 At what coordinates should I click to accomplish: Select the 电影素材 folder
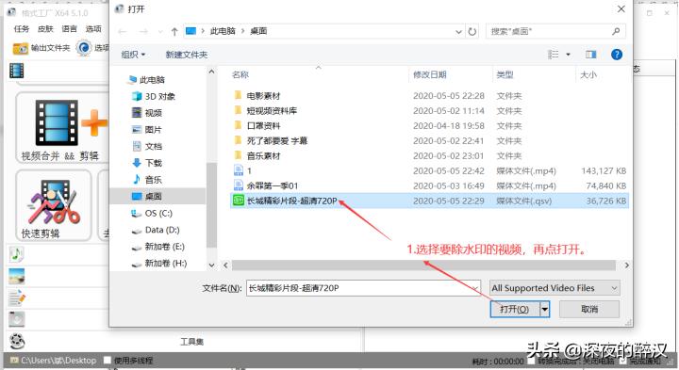click(x=257, y=95)
